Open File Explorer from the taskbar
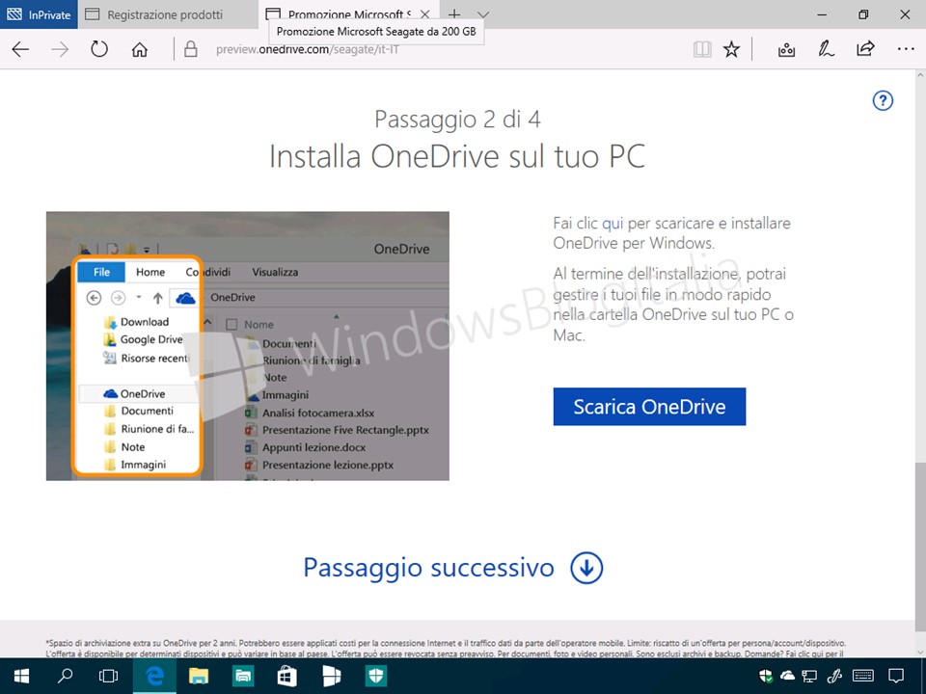The width and height of the screenshot is (926, 694). 199,677
